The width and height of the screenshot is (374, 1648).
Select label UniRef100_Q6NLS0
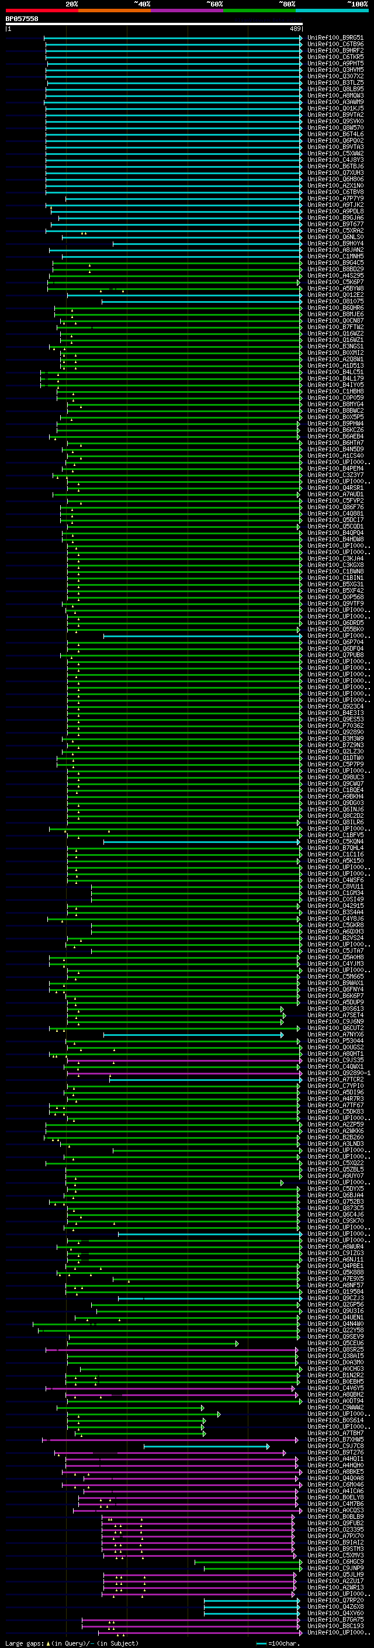coord(335,237)
